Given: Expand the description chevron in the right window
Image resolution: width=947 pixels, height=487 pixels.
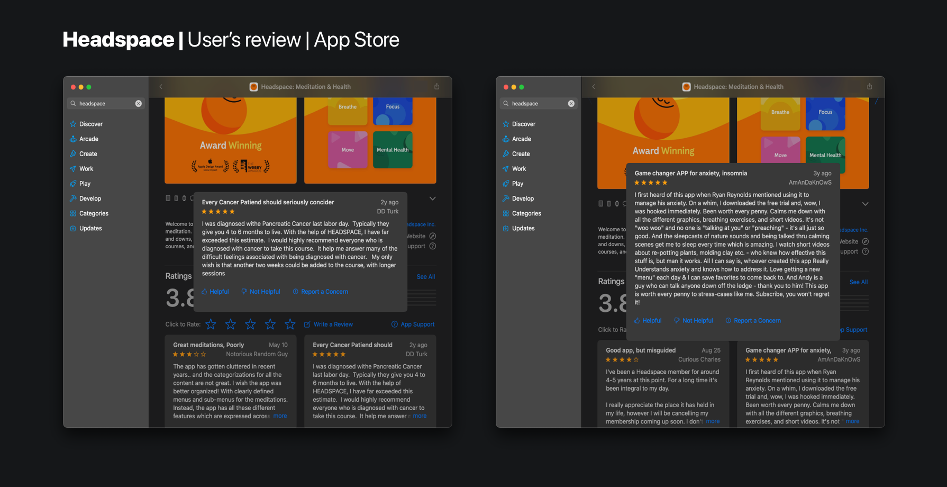Looking at the screenshot, I should pyautogui.click(x=866, y=204).
